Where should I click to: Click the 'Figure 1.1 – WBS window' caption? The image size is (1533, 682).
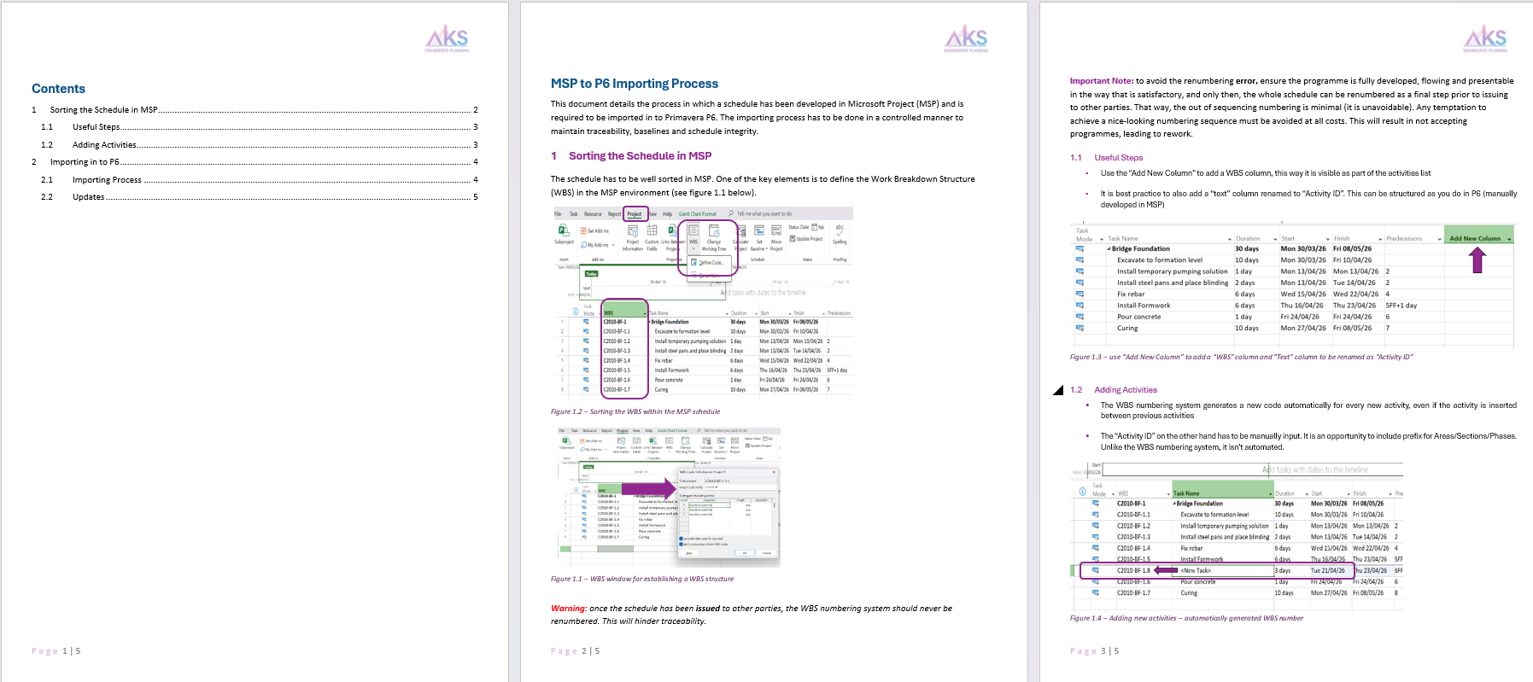(x=642, y=579)
